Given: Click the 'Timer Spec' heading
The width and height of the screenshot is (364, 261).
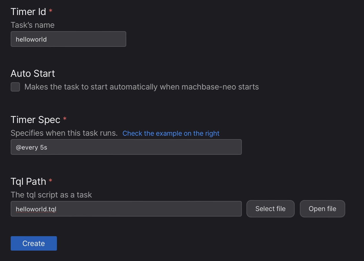Looking at the screenshot, I should 35,120.
